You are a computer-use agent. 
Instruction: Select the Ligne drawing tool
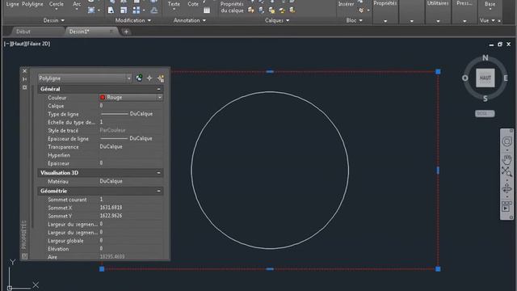coord(13,4)
